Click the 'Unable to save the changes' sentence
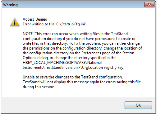The image size is (157, 115). (73, 77)
